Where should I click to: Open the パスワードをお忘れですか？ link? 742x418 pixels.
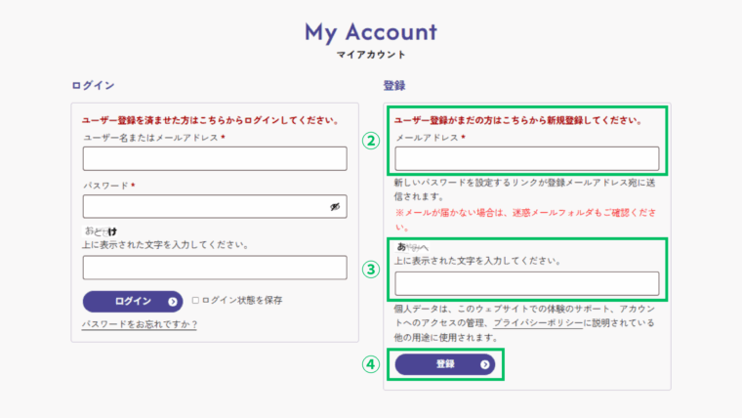140,324
